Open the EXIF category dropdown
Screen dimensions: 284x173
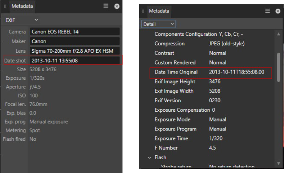(x=22, y=20)
